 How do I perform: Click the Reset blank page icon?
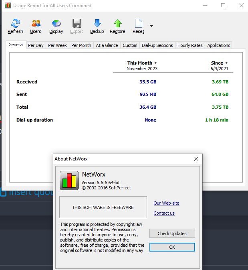click(x=139, y=23)
